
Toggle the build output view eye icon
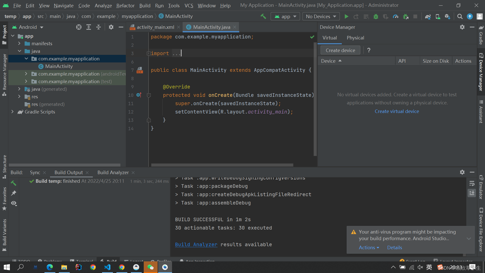point(14,203)
